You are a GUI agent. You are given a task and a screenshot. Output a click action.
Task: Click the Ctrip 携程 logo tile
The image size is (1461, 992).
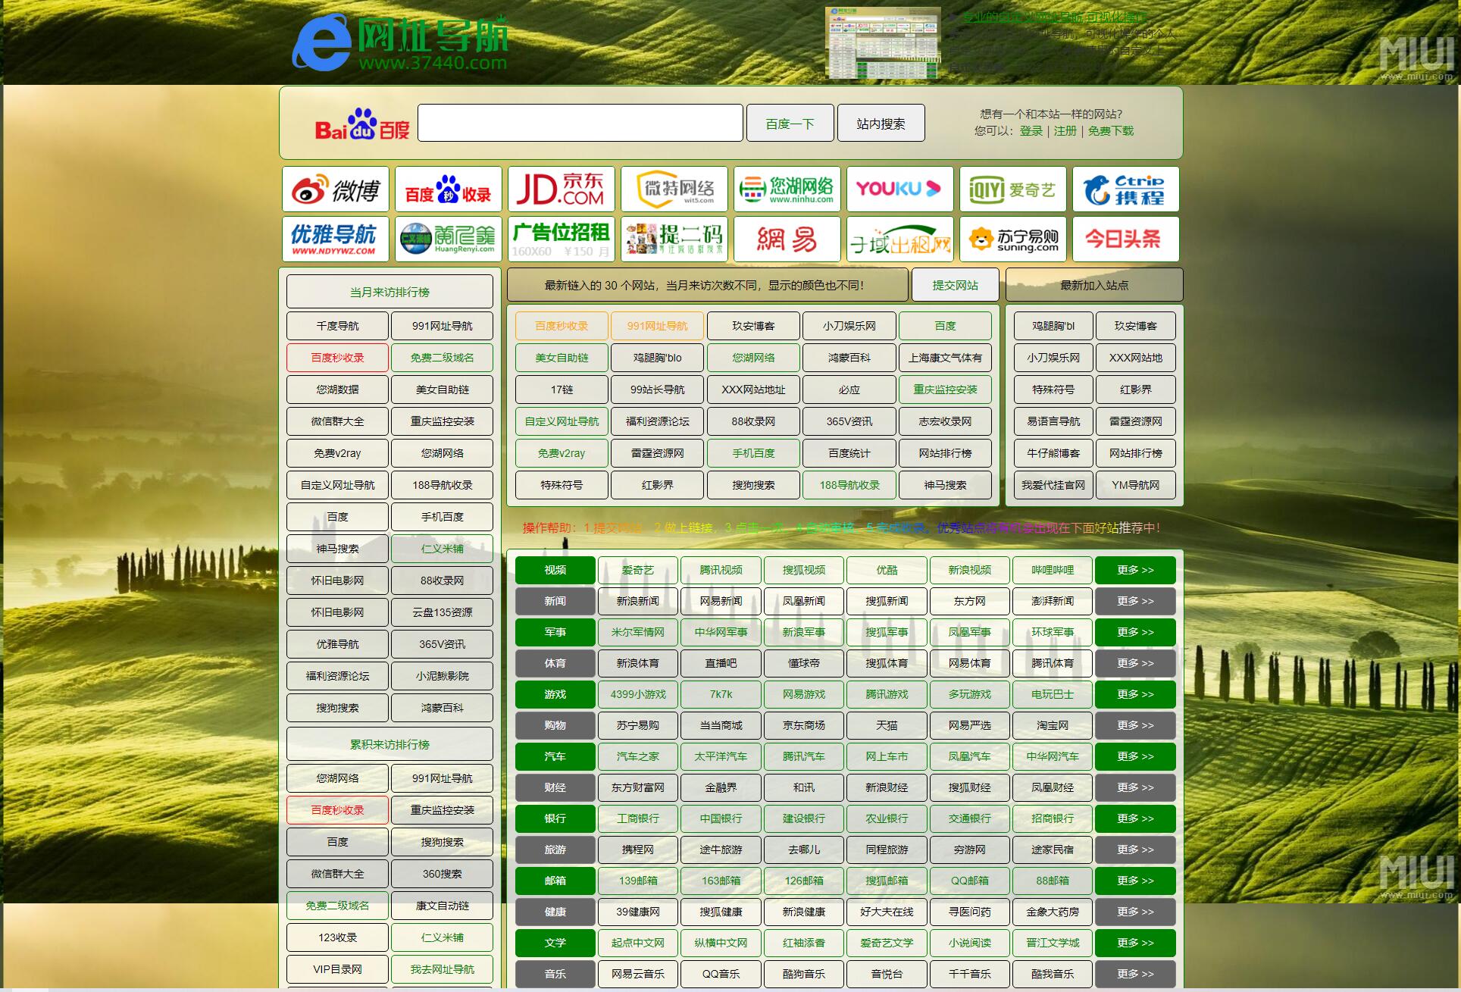click(1126, 189)
